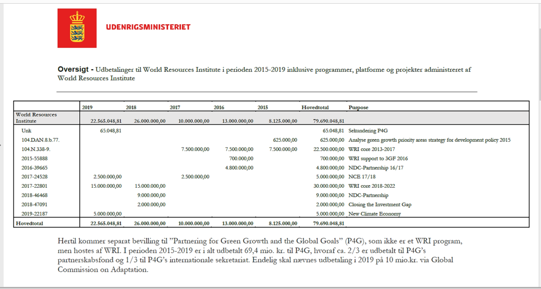Select 4.800.000,00 in the 2016 column
This screenshot has height=289, width=541.
click(239, 168)
